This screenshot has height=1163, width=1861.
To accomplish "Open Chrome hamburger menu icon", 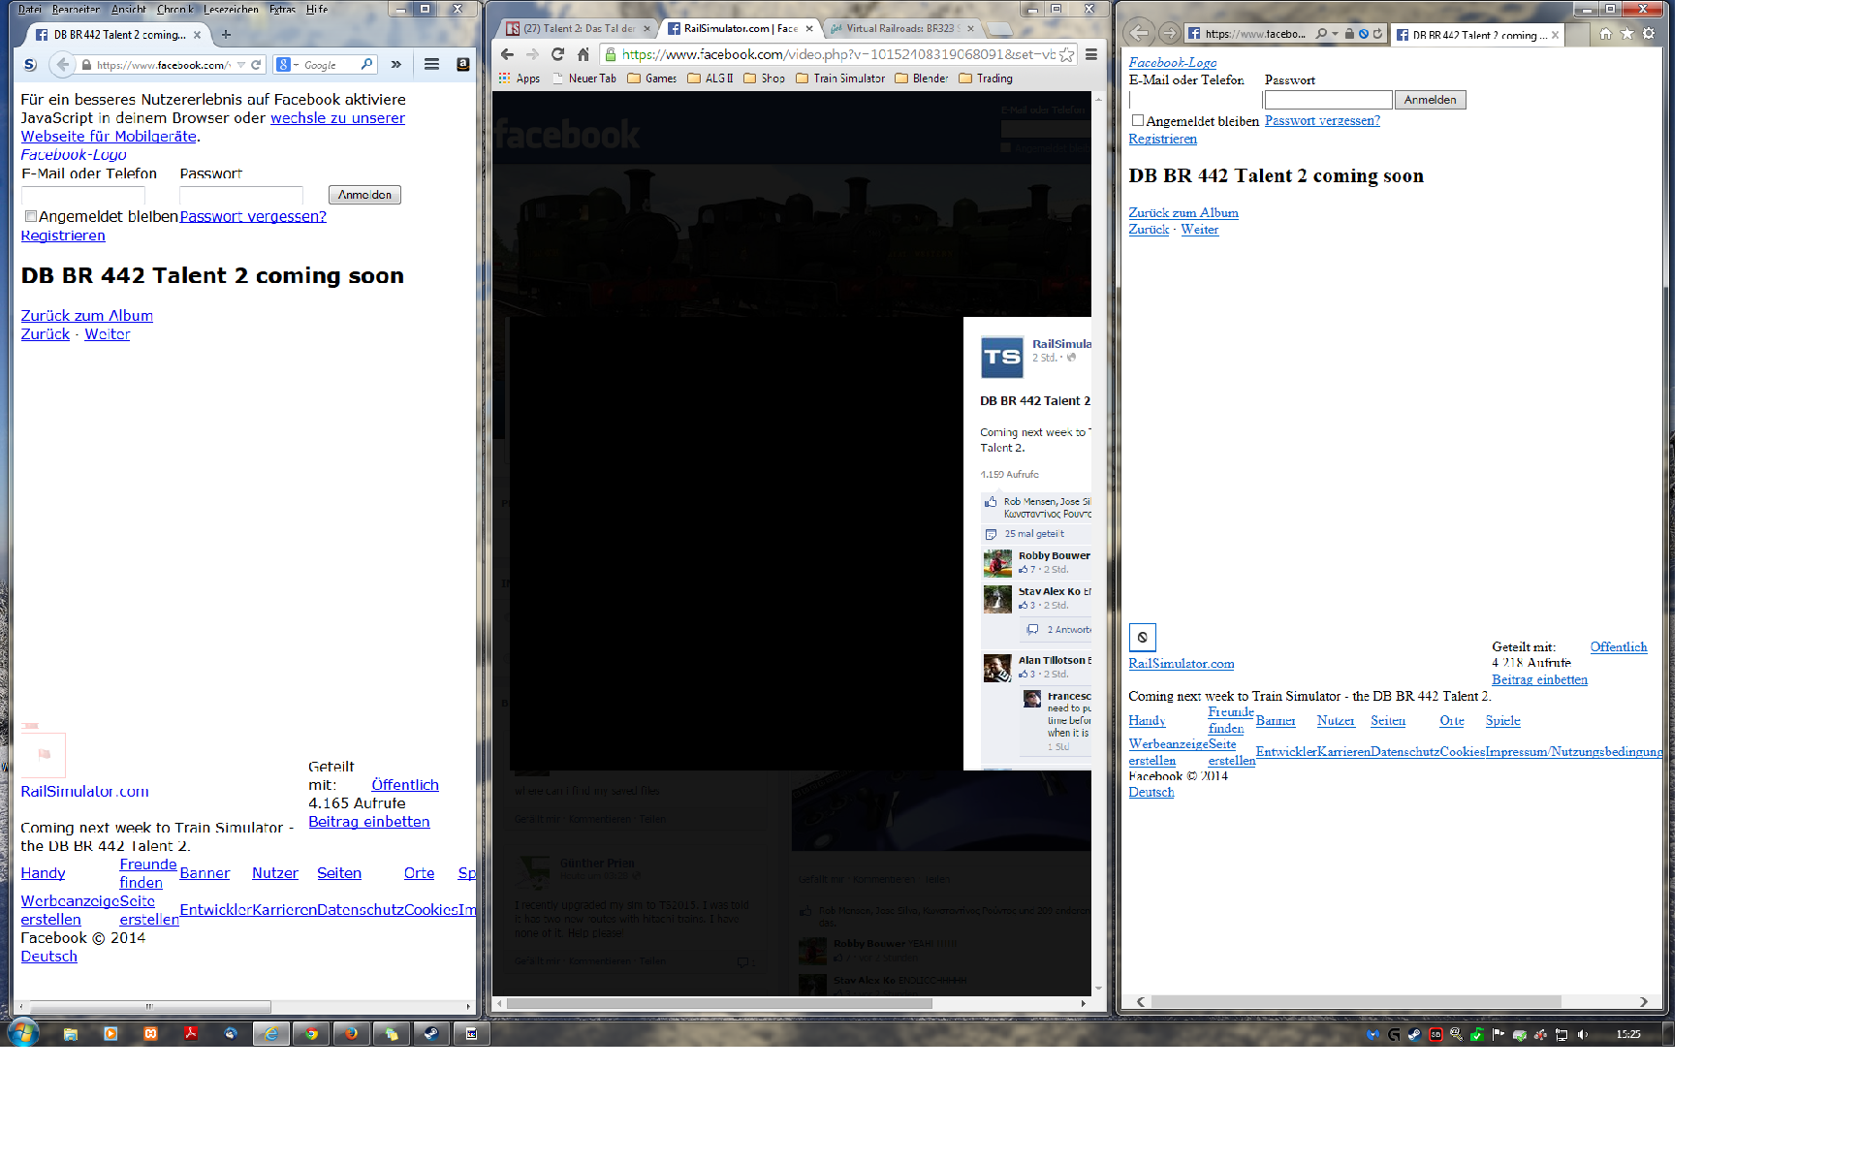I will click(x=1091, y=54).
